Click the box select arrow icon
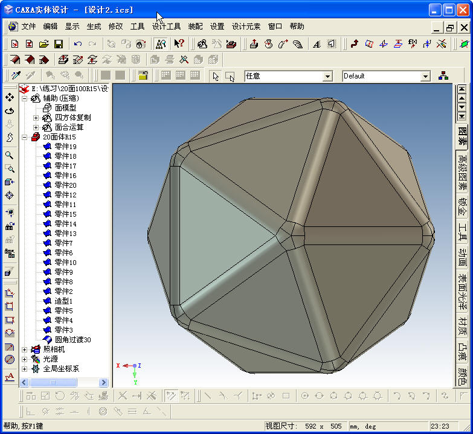 [x=230, y=76]
